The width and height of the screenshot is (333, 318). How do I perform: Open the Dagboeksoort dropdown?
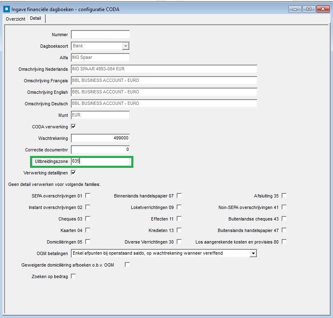tap(126, 46)
